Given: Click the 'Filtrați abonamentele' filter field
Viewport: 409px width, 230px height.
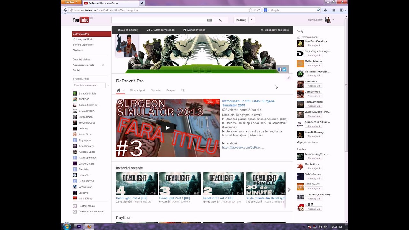Looking at the screenshot, I should tap(89, 86).
